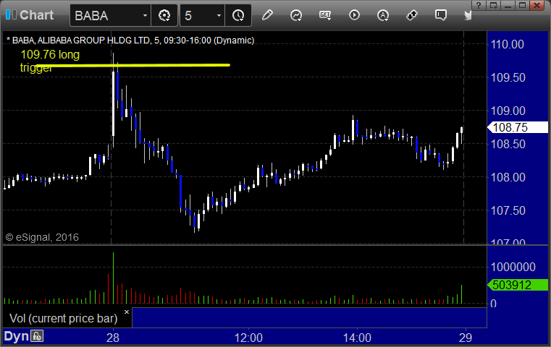This screenshot has width=551, height=347.
Task: Click the trading arrows icon
Action: pos(411,15)
